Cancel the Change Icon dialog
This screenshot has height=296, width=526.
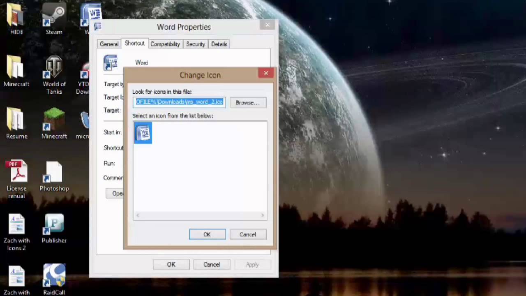(248, 234)
